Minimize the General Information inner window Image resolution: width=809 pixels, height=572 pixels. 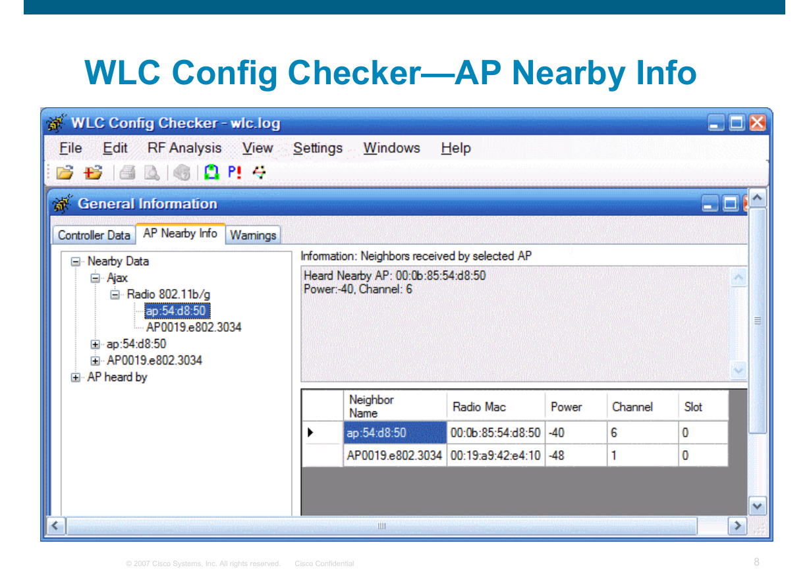coord(710,204)
